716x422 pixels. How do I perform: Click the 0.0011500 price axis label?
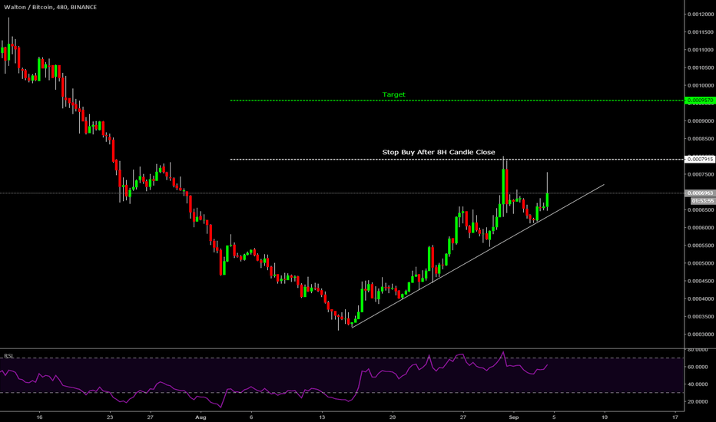[x=701, y=32]
